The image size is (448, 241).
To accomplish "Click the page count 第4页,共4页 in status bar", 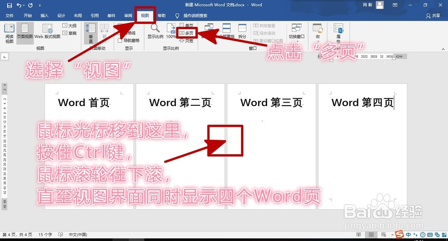I will point(17,235).
